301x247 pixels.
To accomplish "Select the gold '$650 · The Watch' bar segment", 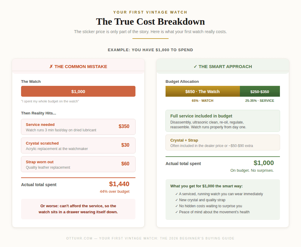I will coord(203,91).
